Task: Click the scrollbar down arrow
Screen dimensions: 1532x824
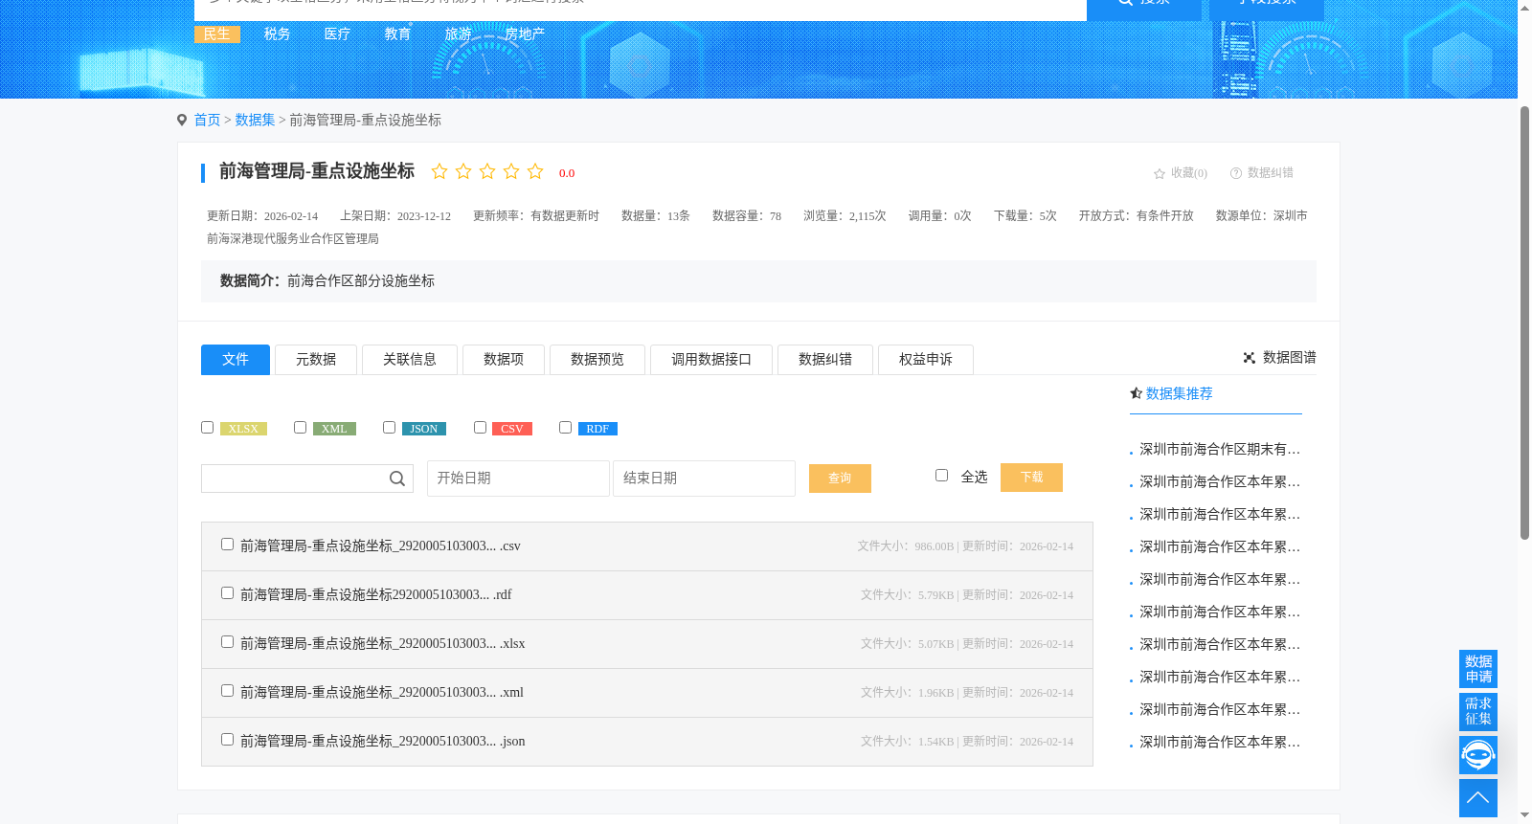Action: pos(1524,816)
